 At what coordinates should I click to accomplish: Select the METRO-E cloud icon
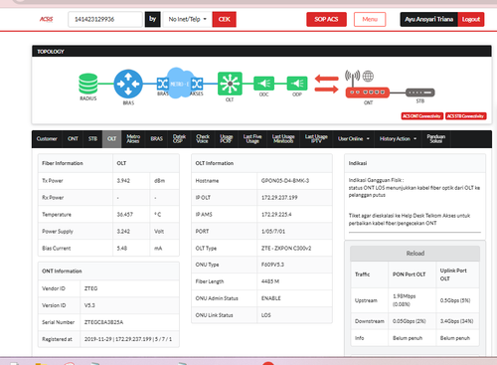point(179,83)
